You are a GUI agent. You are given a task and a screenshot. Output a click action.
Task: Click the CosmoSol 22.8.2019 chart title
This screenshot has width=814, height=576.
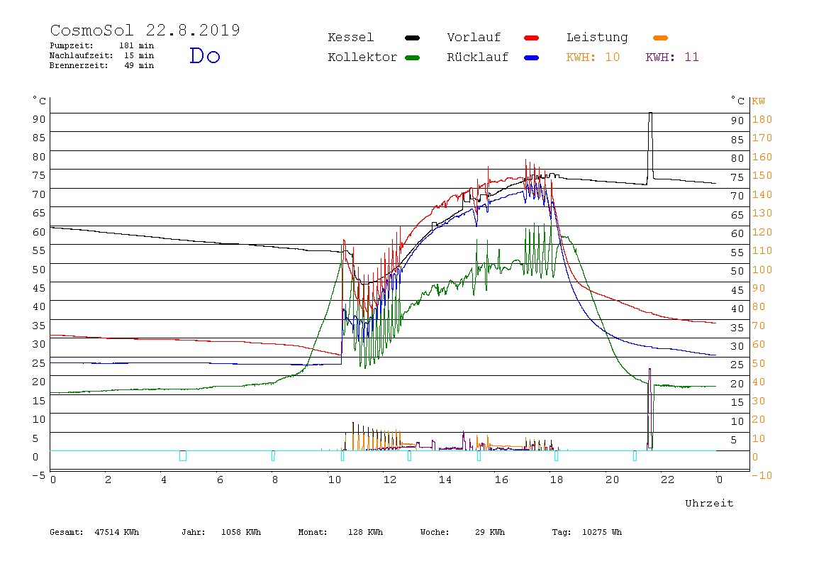click(x=145, y=30)
